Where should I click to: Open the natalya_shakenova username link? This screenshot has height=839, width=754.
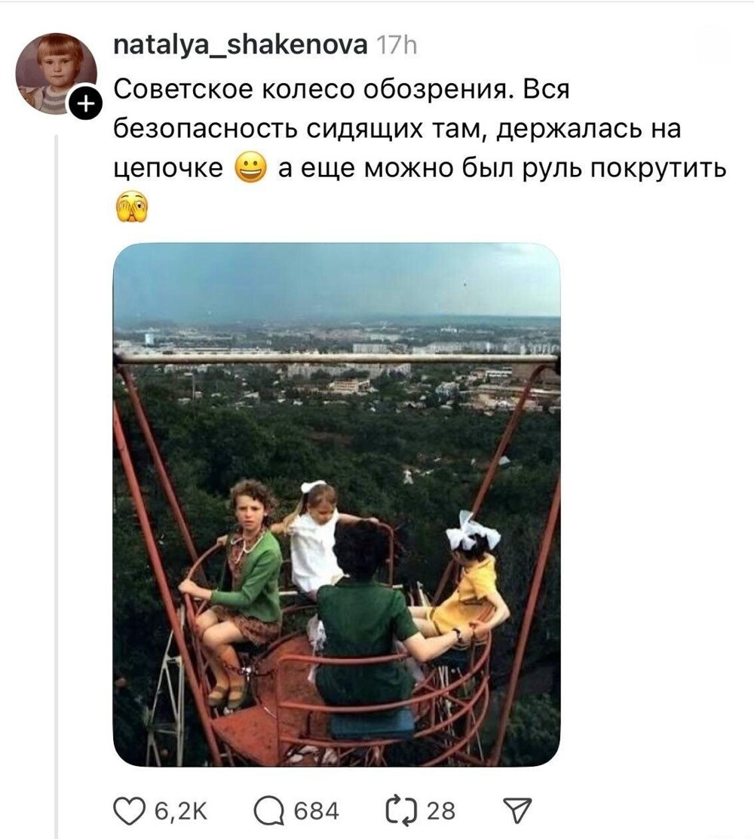(x=241, y=45)
